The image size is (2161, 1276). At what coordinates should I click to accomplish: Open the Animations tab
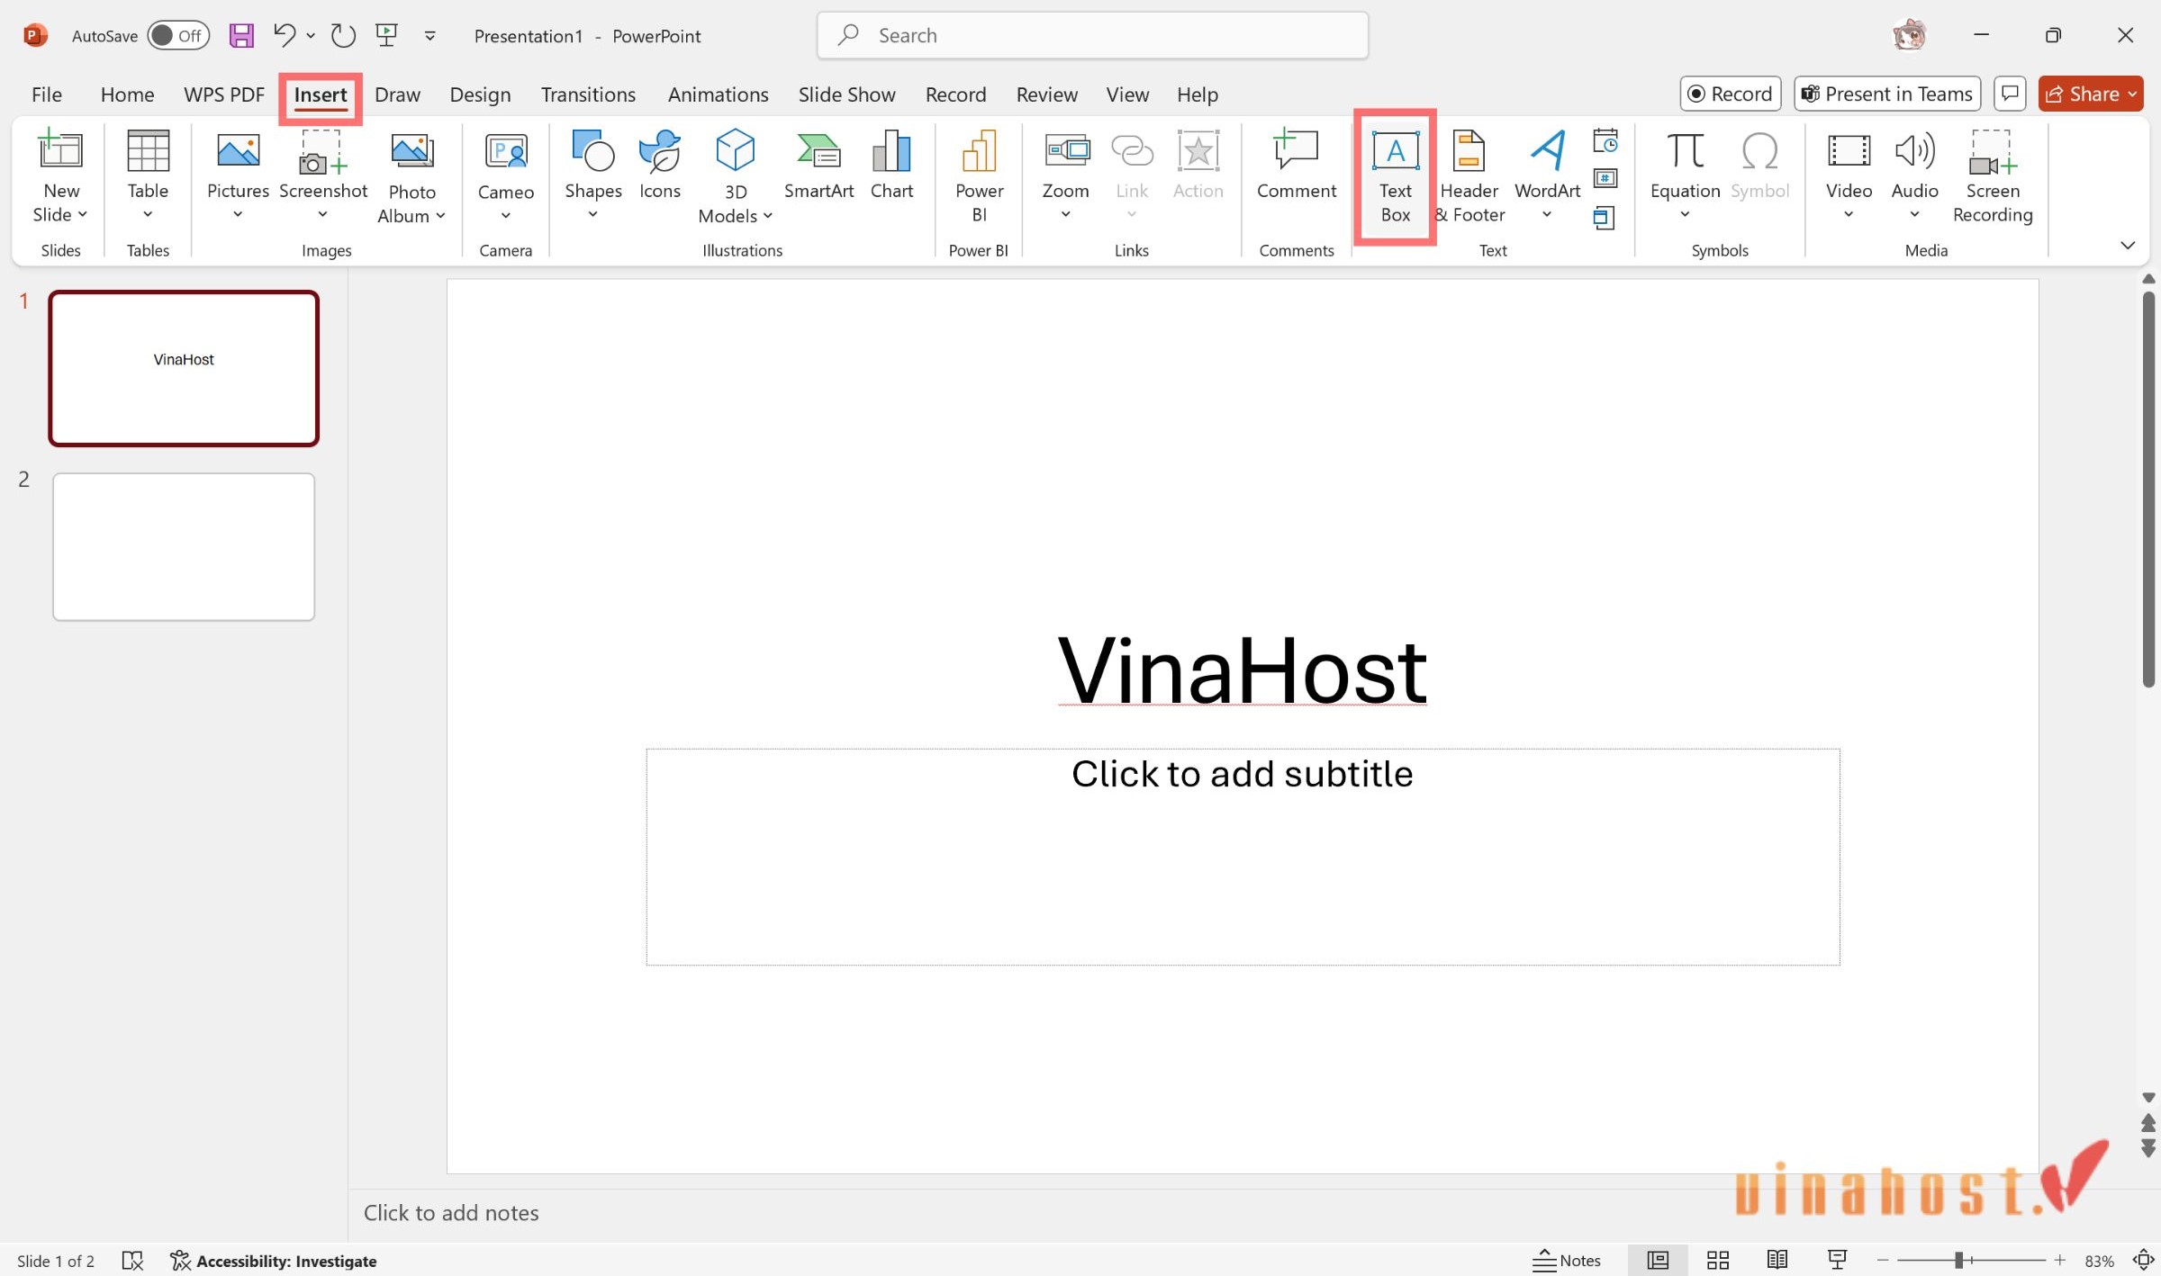tap(718, 94)
